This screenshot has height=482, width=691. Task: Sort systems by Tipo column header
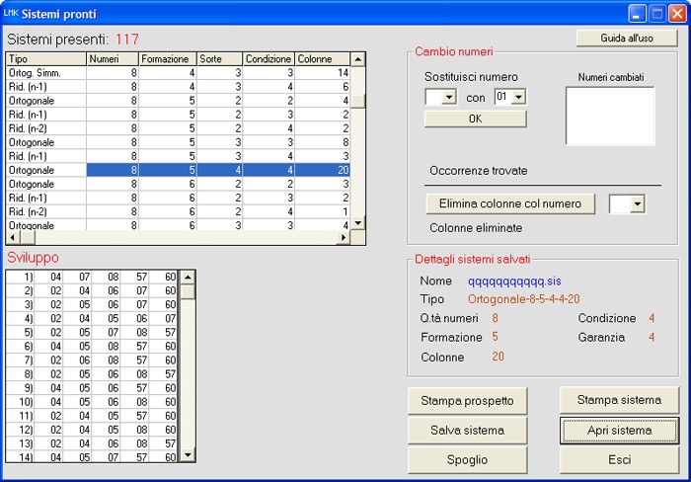(x=45, y=58)
